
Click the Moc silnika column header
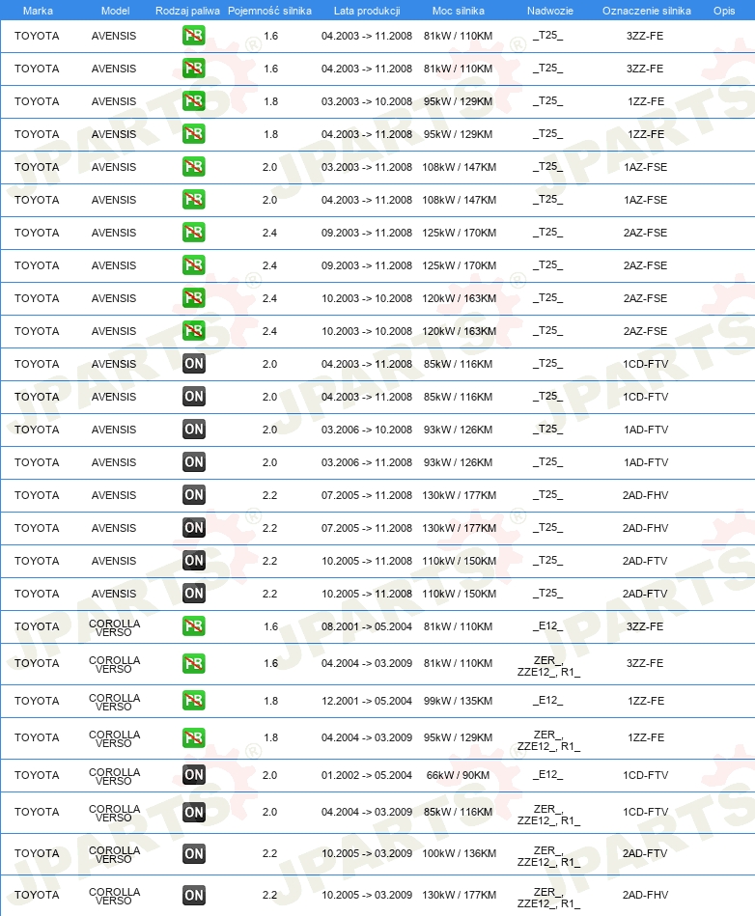459,11
